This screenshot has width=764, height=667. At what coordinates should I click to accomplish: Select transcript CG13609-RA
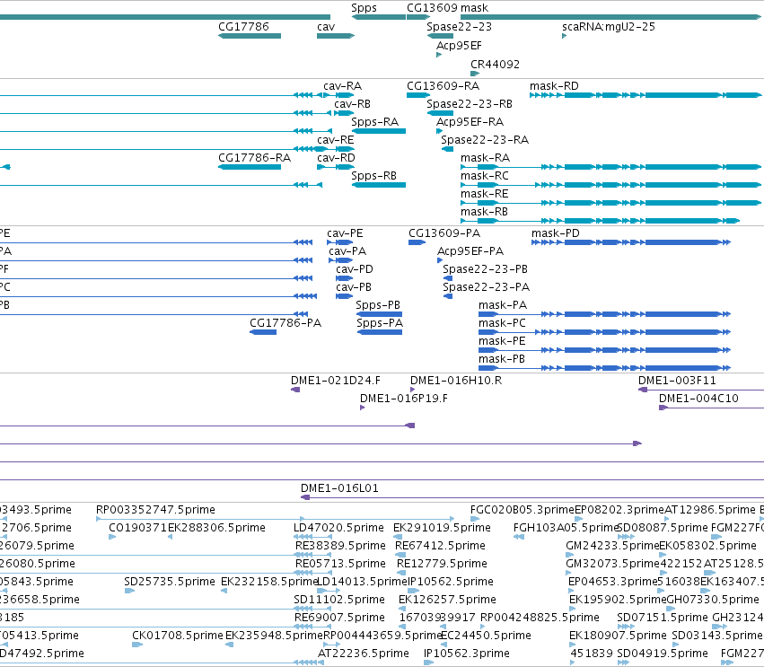coord(443,86)
